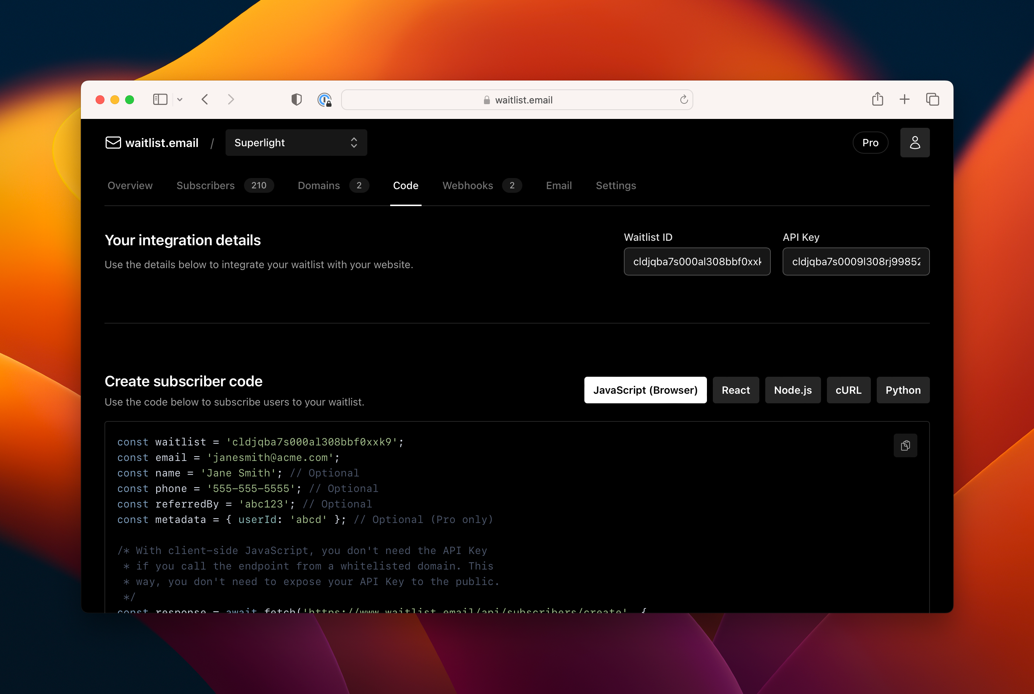Open the waitlist.email home link text
This screenshot has height=694, width=1034.
[x=162, y=143]
